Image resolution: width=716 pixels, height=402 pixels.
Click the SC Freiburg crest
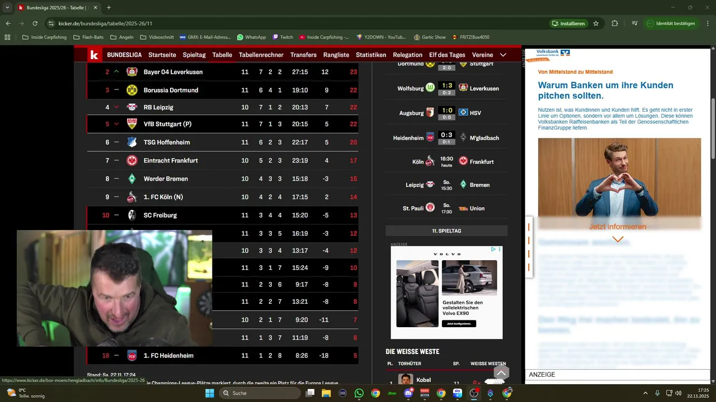click(x=131, y=215)
